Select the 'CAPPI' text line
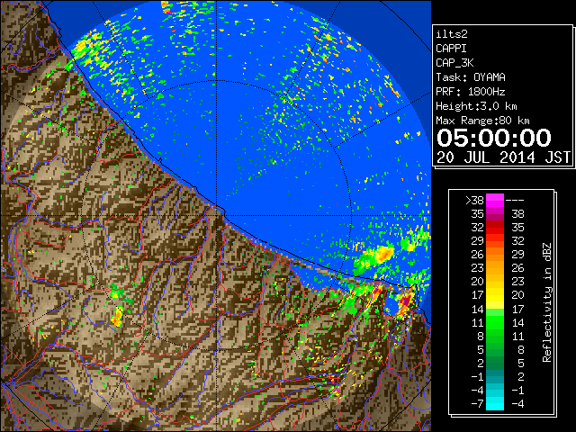This screenshot has width=576, height=432. coord(451,49)
